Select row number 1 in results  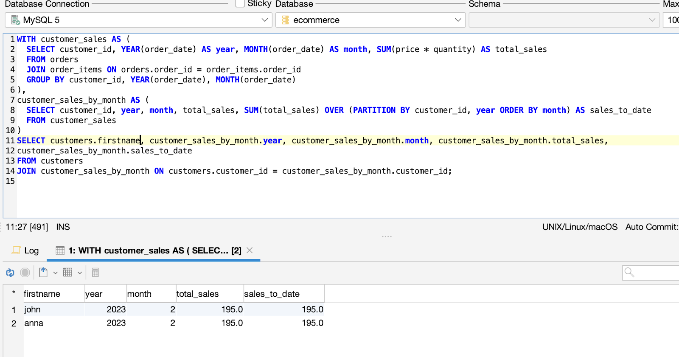click(x=14, y=310)
